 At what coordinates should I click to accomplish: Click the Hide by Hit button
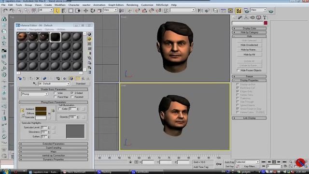[x=249, y=55]
